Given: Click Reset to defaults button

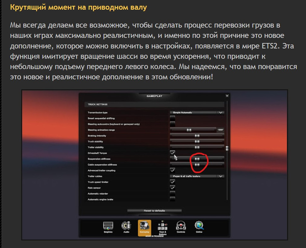Looking at the screenshot, I should pos(154,211).
